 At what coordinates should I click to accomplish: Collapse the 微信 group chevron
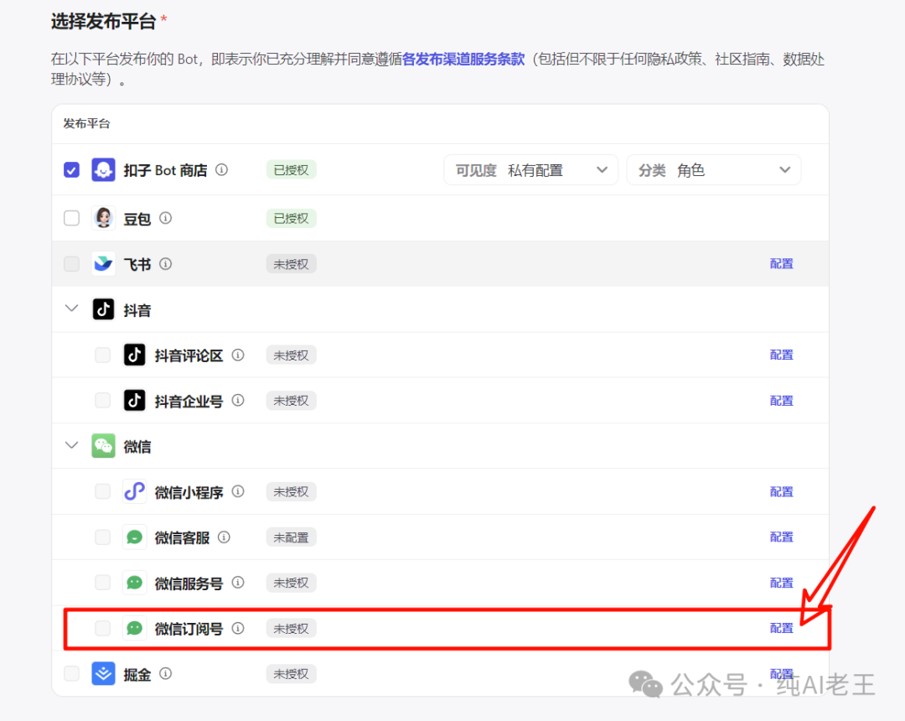click(71, 445)
